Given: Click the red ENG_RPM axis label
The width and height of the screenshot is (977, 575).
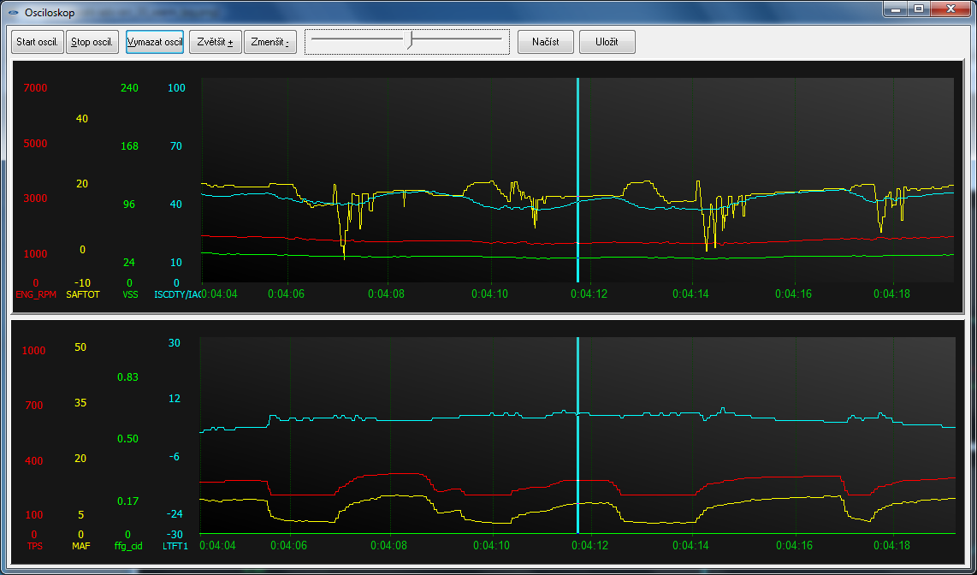Looking at the screenshot, I should 35,294.
